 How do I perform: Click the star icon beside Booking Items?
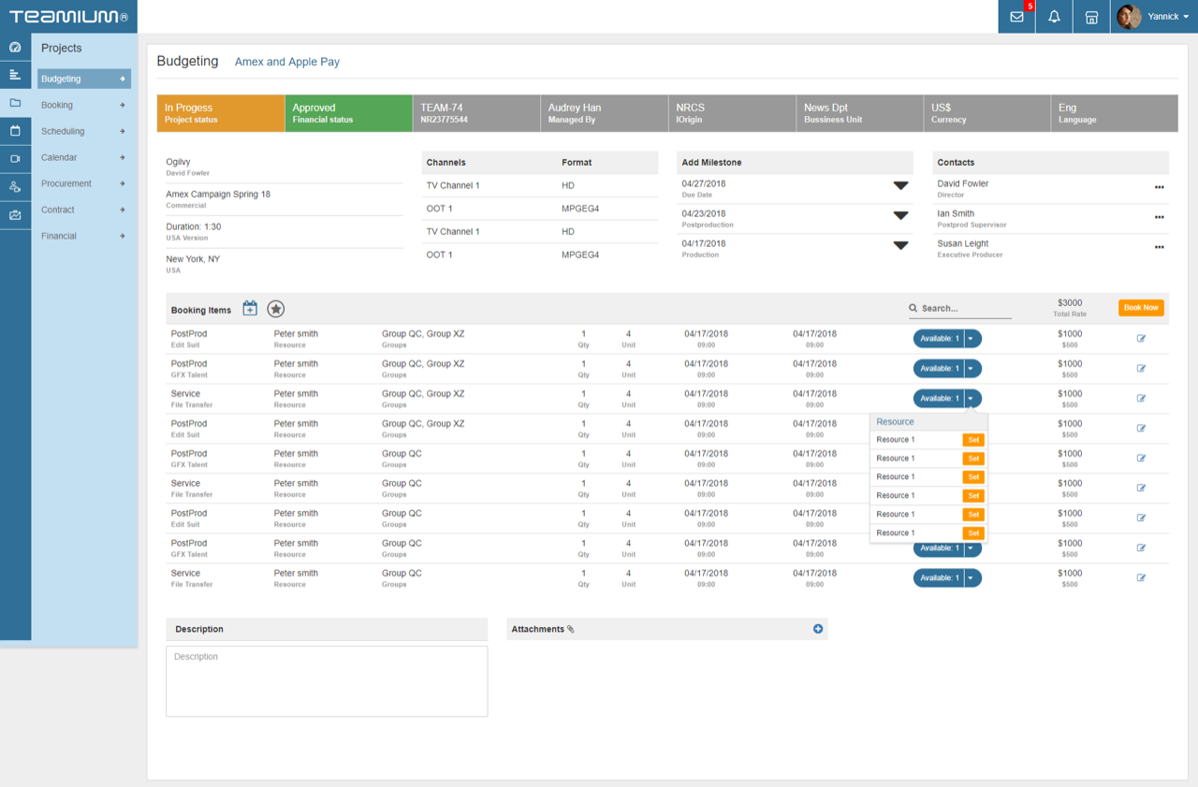(275, 309)
